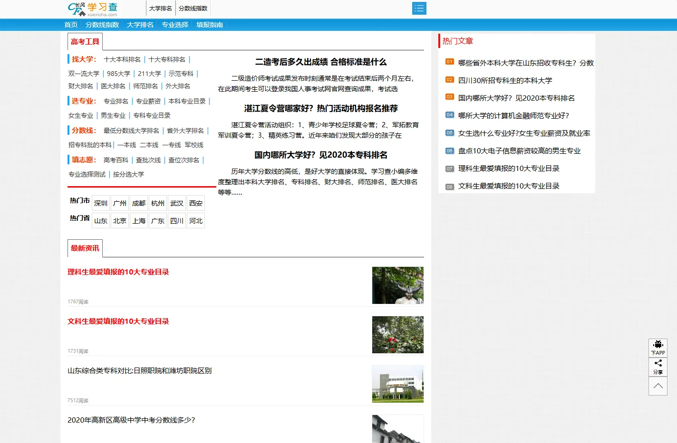677x443 pixels.
Task: Choose hot province 上海
Action: [139, 221]
